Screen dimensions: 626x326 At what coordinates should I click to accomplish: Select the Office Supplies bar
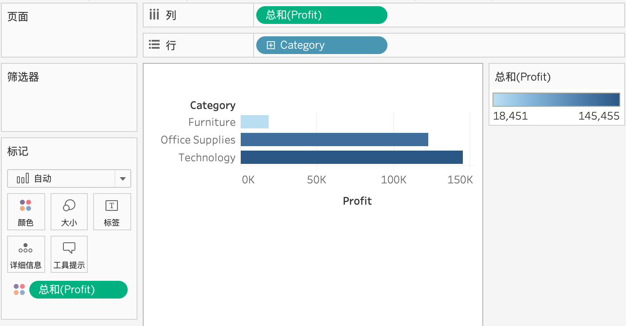[334, 140]
